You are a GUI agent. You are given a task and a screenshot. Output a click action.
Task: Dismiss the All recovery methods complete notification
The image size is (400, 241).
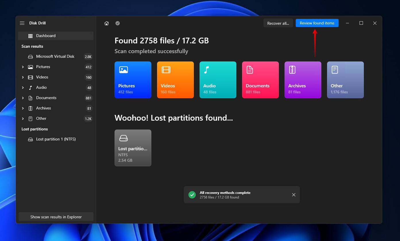(294, 195)
